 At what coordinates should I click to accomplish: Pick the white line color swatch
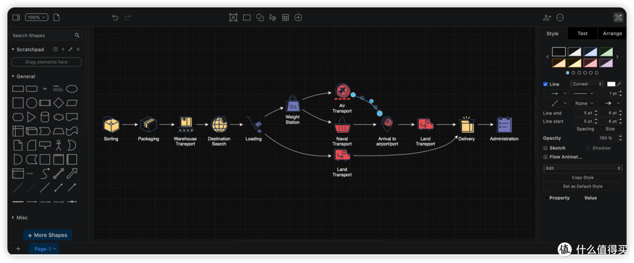pyautogui.click(x=611, y=84)
